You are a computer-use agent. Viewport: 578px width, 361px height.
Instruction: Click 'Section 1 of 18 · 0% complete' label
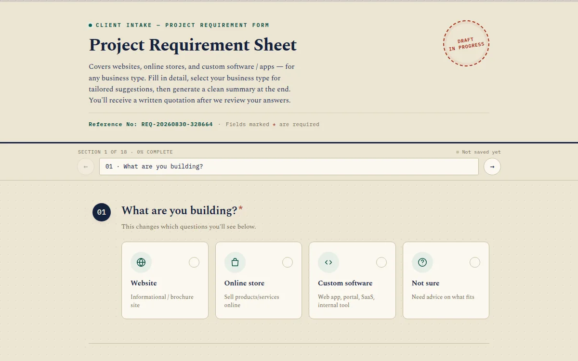point(125,152)
